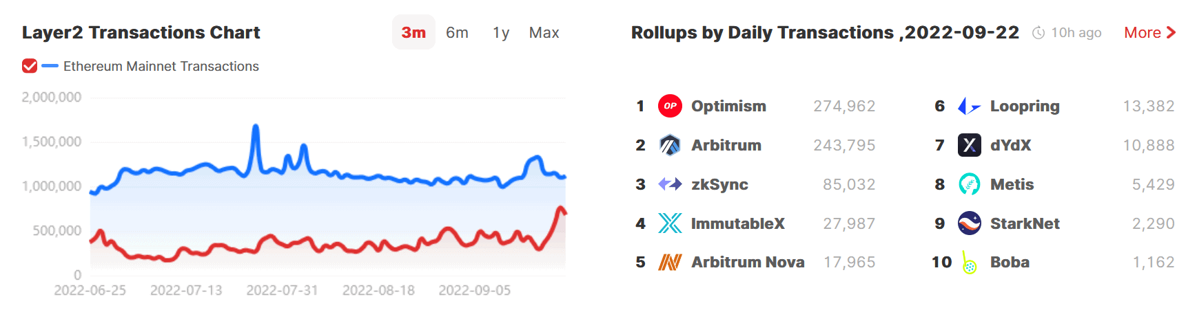Uncheck the Ethereum Mainnet Transactions checkbox
The height and width of the screenshot is (321, 1197).
click(30, 66)
